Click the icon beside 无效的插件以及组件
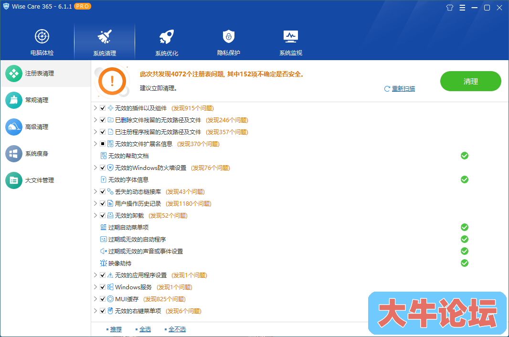509x337 pixels. tap(110, 108)
